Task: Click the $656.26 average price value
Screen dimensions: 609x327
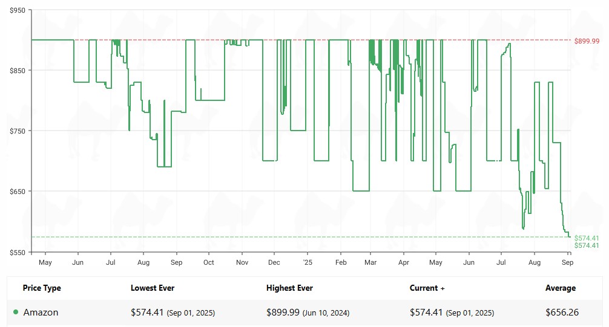Action: pos(562,312)
